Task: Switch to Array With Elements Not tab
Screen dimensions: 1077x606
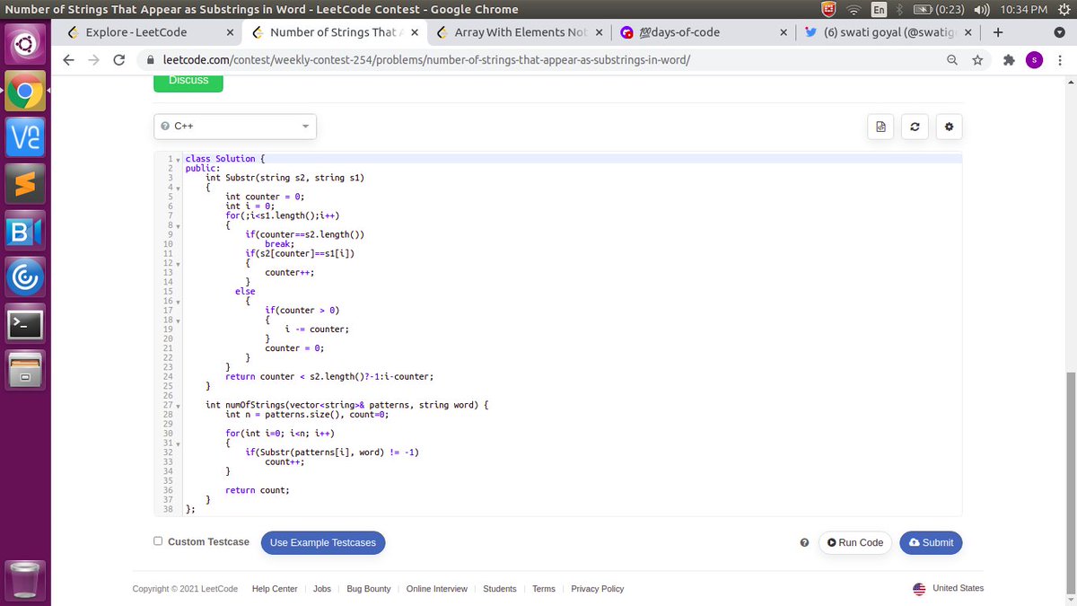Action: point(518,32)
